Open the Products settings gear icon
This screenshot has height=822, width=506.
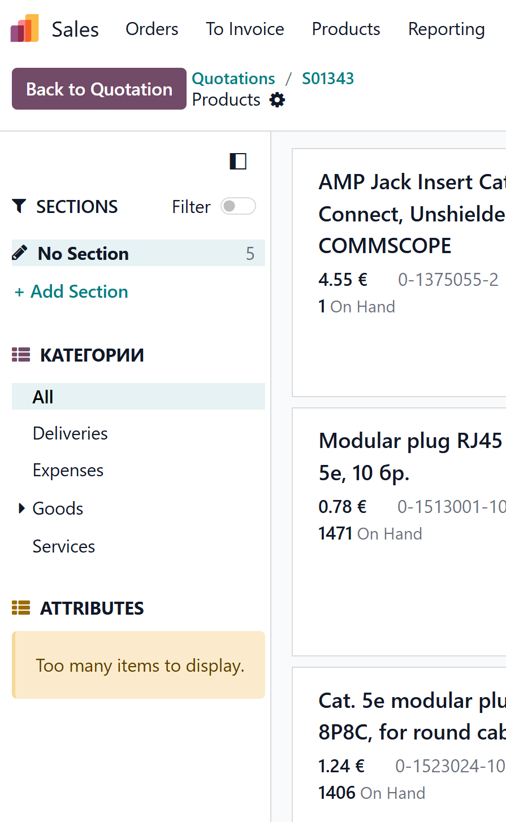277,100
